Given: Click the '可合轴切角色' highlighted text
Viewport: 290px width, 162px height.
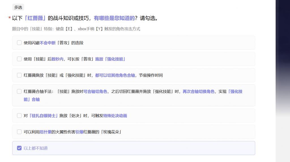Looking at the screenshot, I should coord(95,92).
